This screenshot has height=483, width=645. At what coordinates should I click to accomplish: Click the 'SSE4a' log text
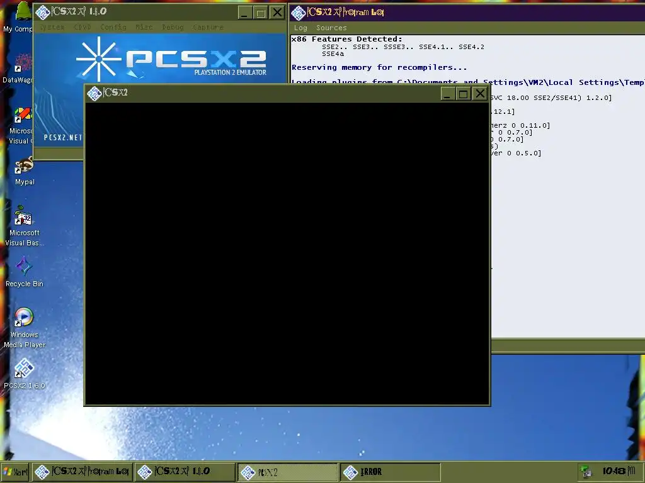pos(333,54)
